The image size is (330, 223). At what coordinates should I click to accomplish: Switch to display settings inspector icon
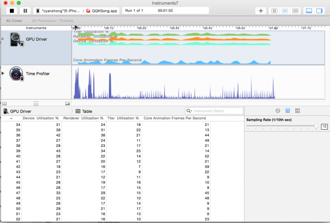click(288, 111)
